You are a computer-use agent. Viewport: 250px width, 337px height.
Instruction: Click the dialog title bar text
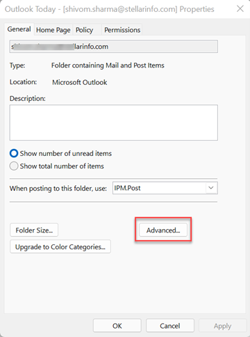[x=109, y=9]
